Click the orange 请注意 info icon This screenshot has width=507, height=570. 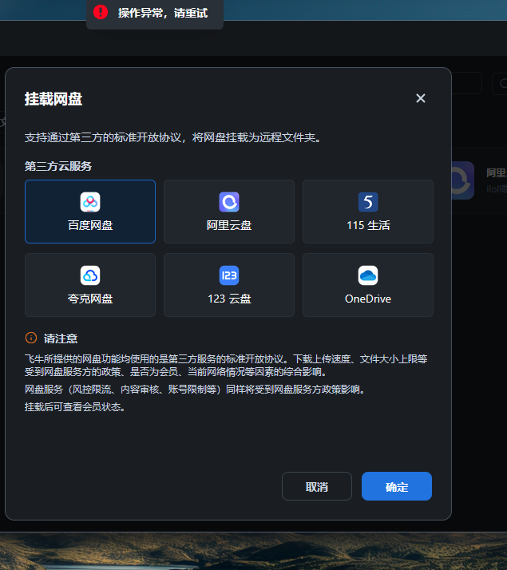pos(31,338)
